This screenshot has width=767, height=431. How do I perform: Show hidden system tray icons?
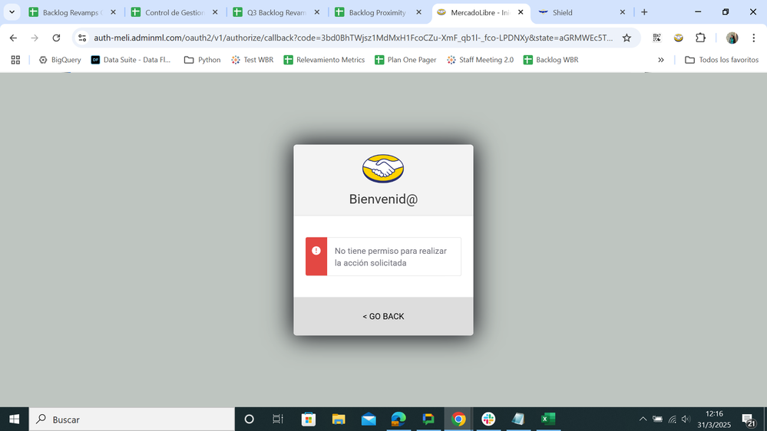tap(643, 419)
